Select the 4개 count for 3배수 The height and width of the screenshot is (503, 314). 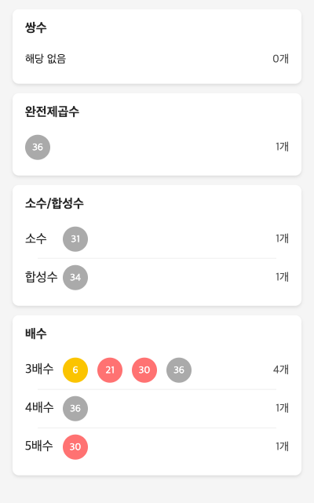click(x=281, y=370)
